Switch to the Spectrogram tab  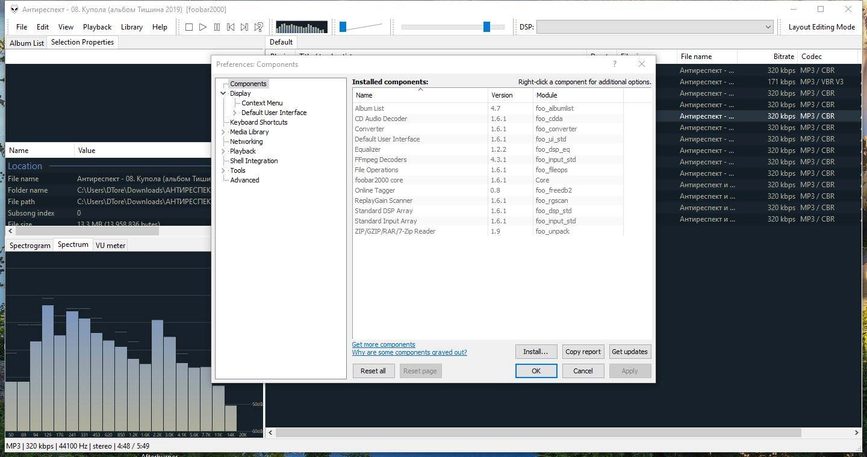click(x=30, y=245)
